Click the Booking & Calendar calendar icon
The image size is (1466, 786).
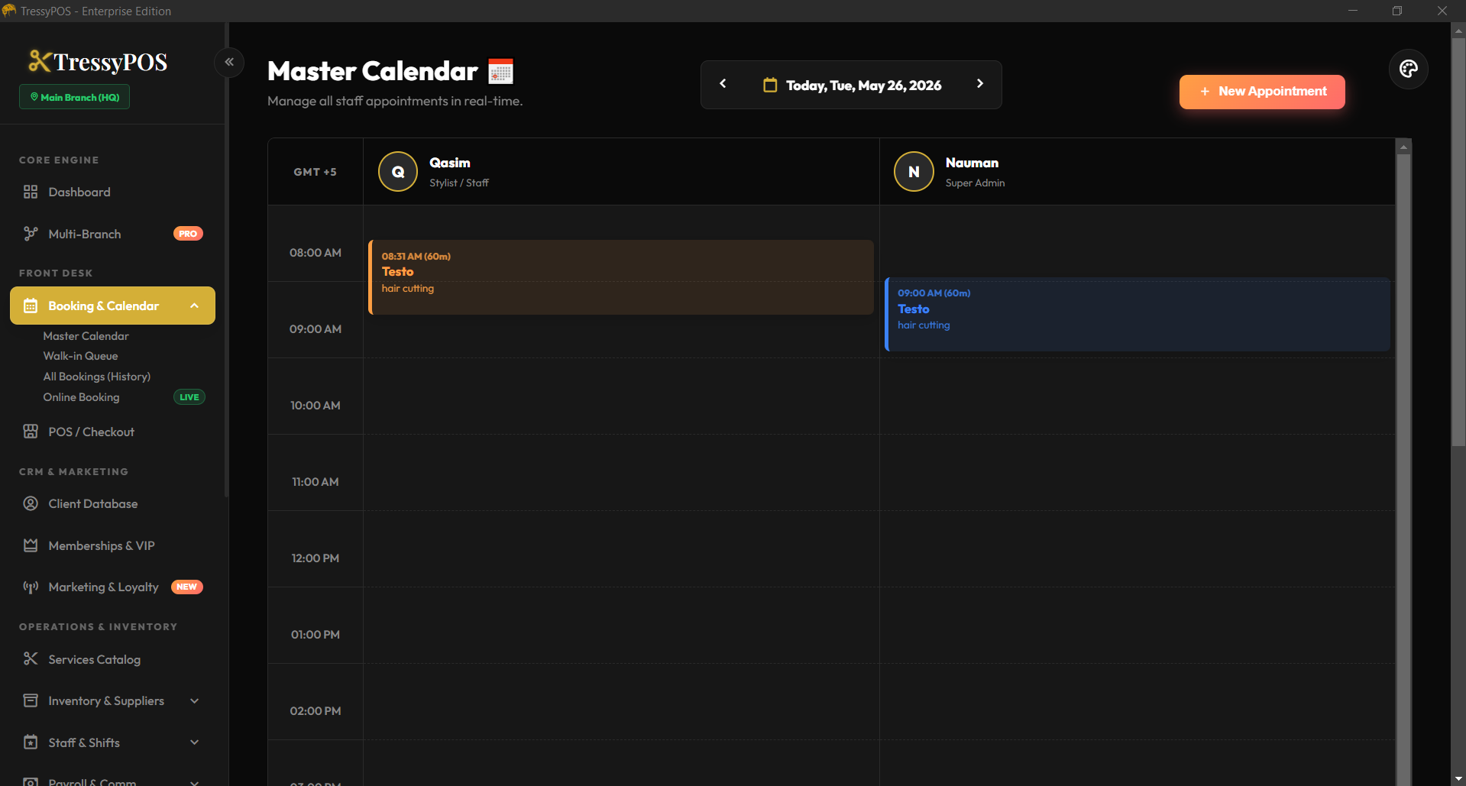(31, 306)
